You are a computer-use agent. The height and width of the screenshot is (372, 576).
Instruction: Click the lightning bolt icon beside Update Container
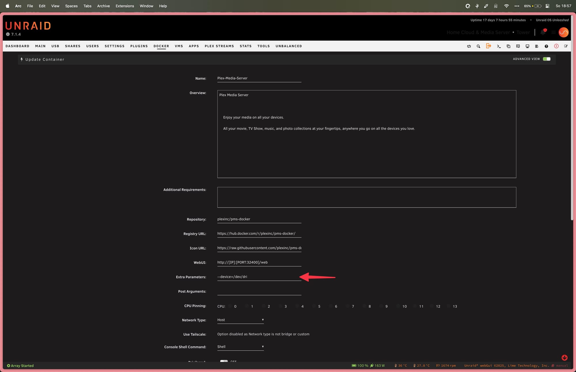point(22,59)
